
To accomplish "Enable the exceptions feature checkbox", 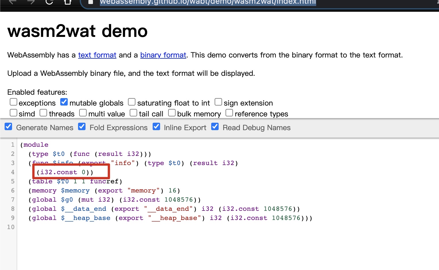I will pos(13,102).
